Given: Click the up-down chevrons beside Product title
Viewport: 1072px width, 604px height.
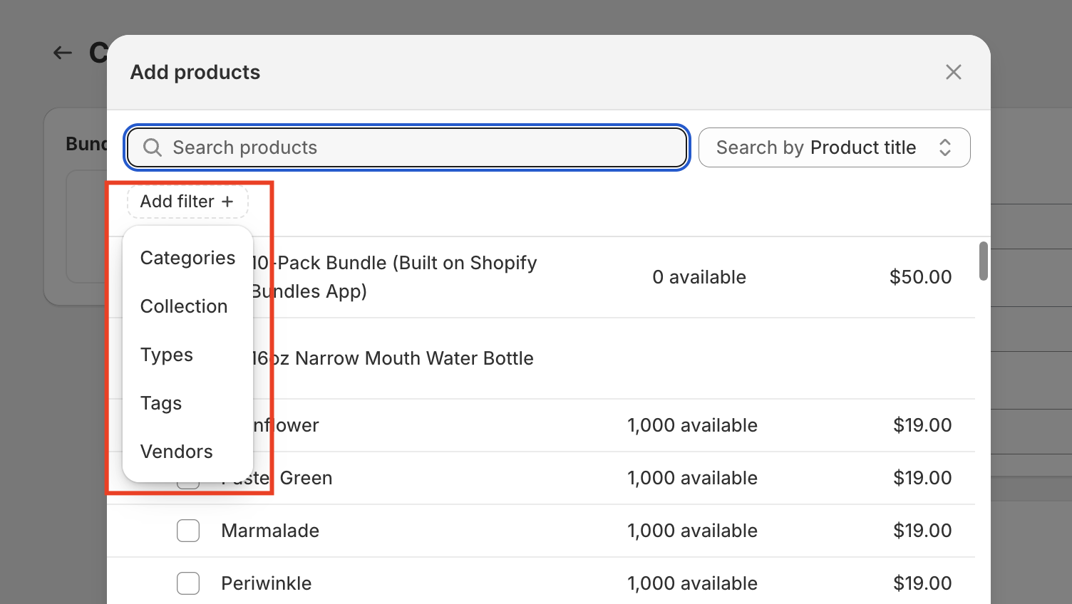Looking at the screenshot, I should coord(945,147).
